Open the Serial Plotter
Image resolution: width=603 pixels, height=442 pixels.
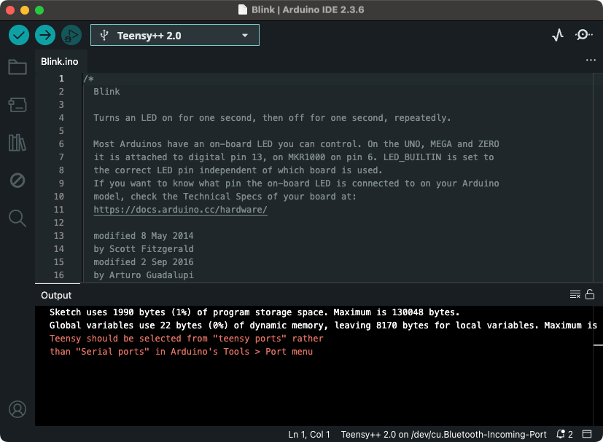pos(558,35)
